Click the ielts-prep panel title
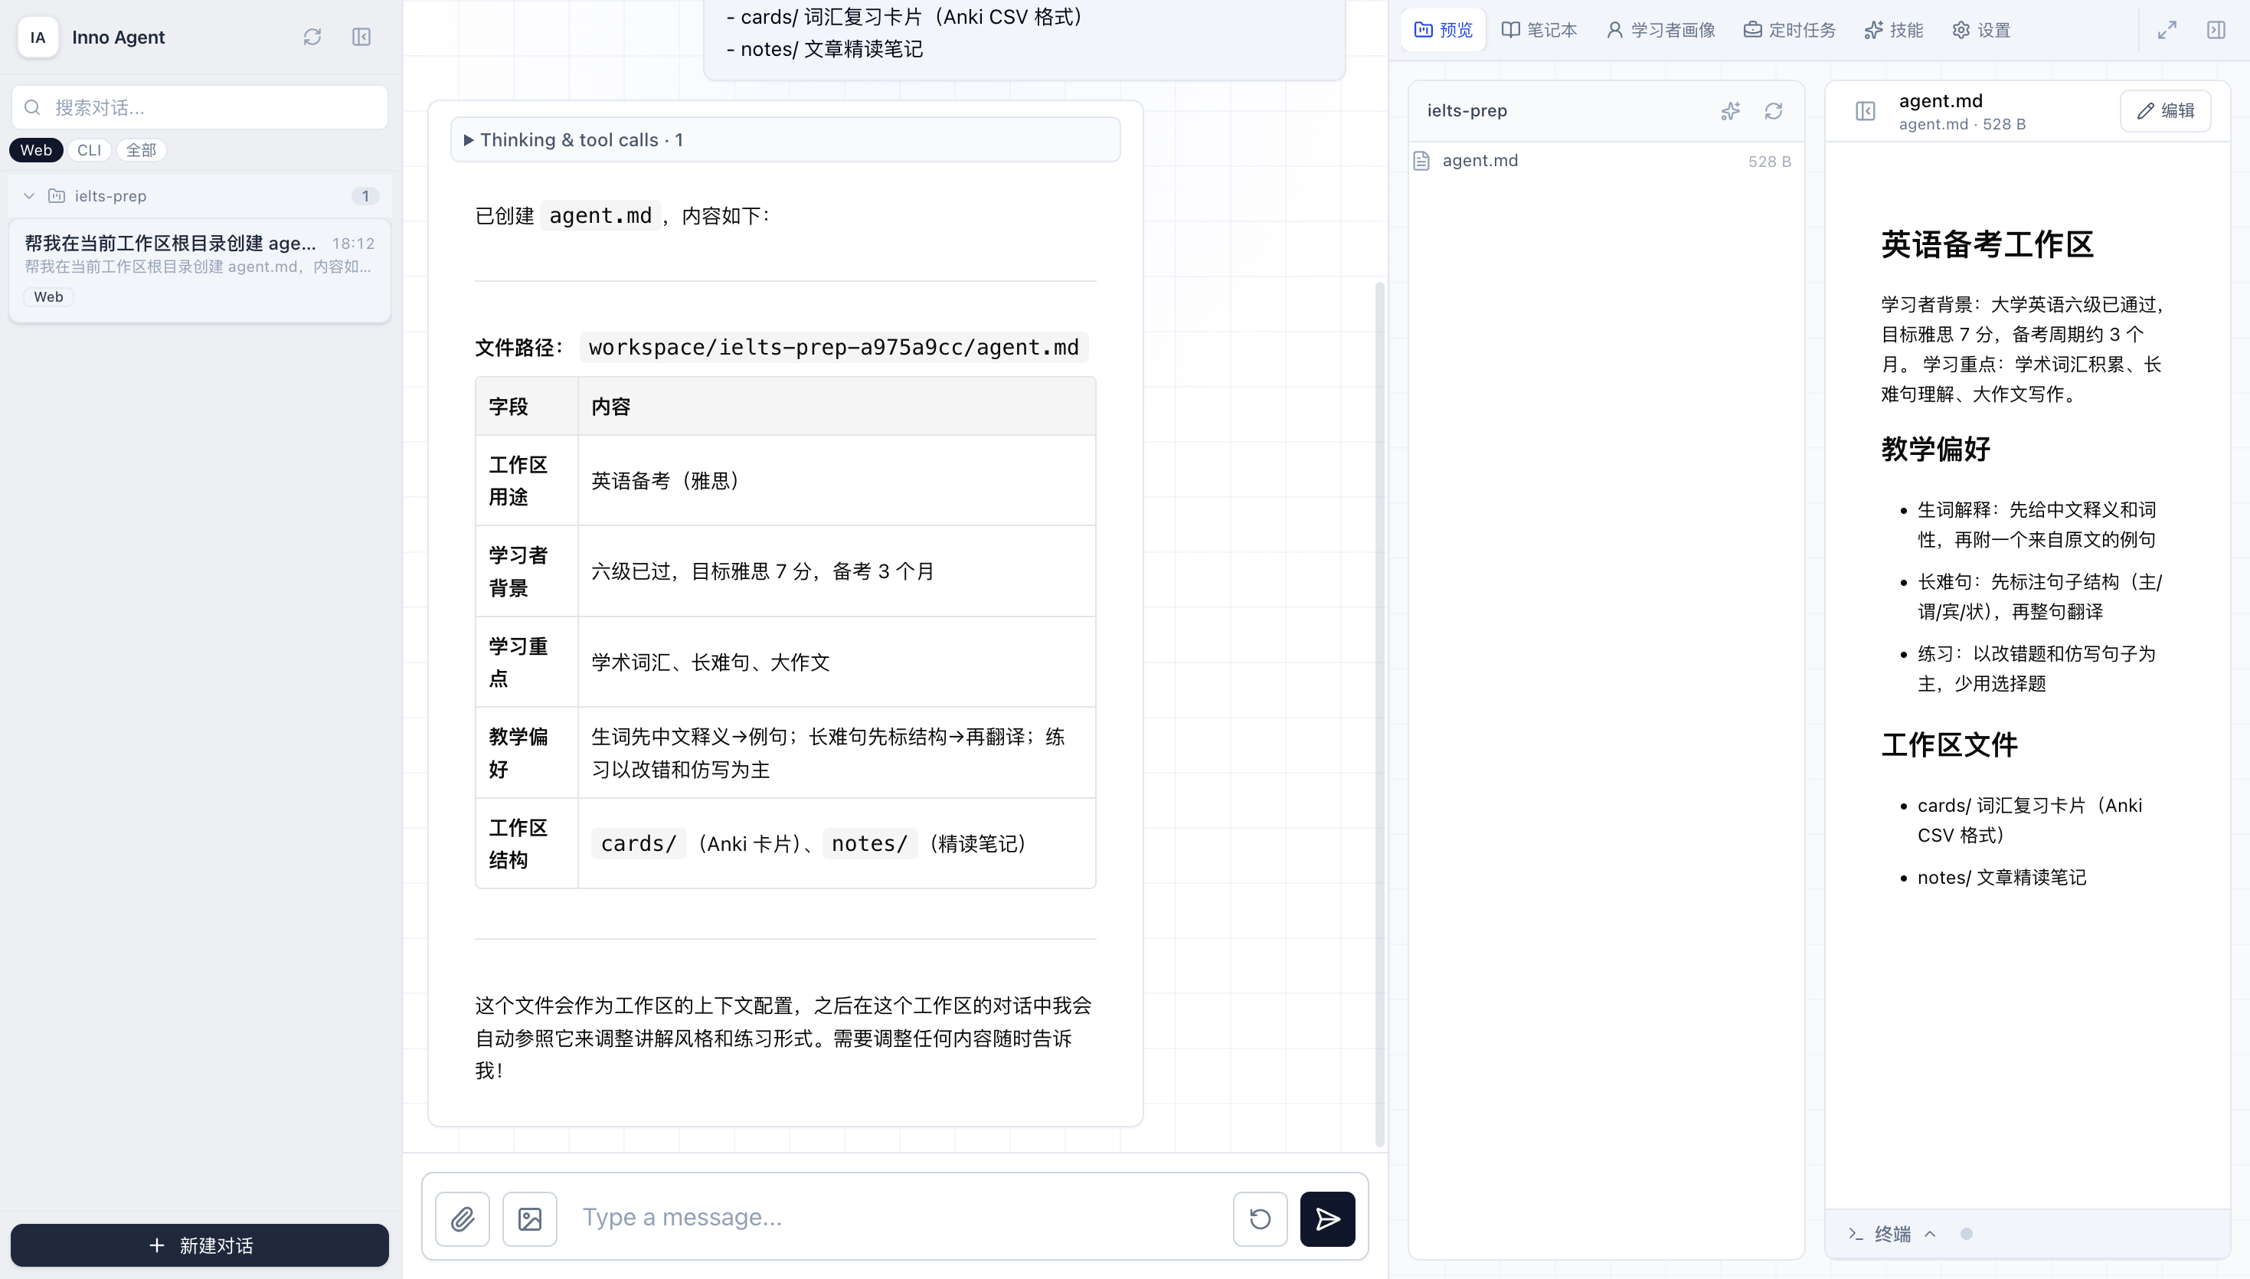The height and width of the screenshot is (1279, 2250). [x=1467, y=111]
